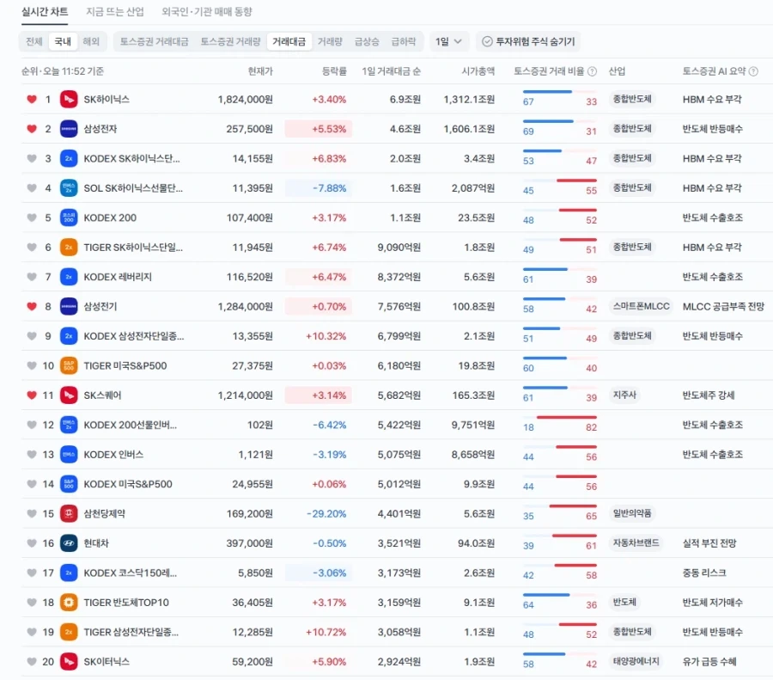Click the TIGER 반도체TOP10 chip logo icon
Viewport: 773px width, 680px height.
69,603
